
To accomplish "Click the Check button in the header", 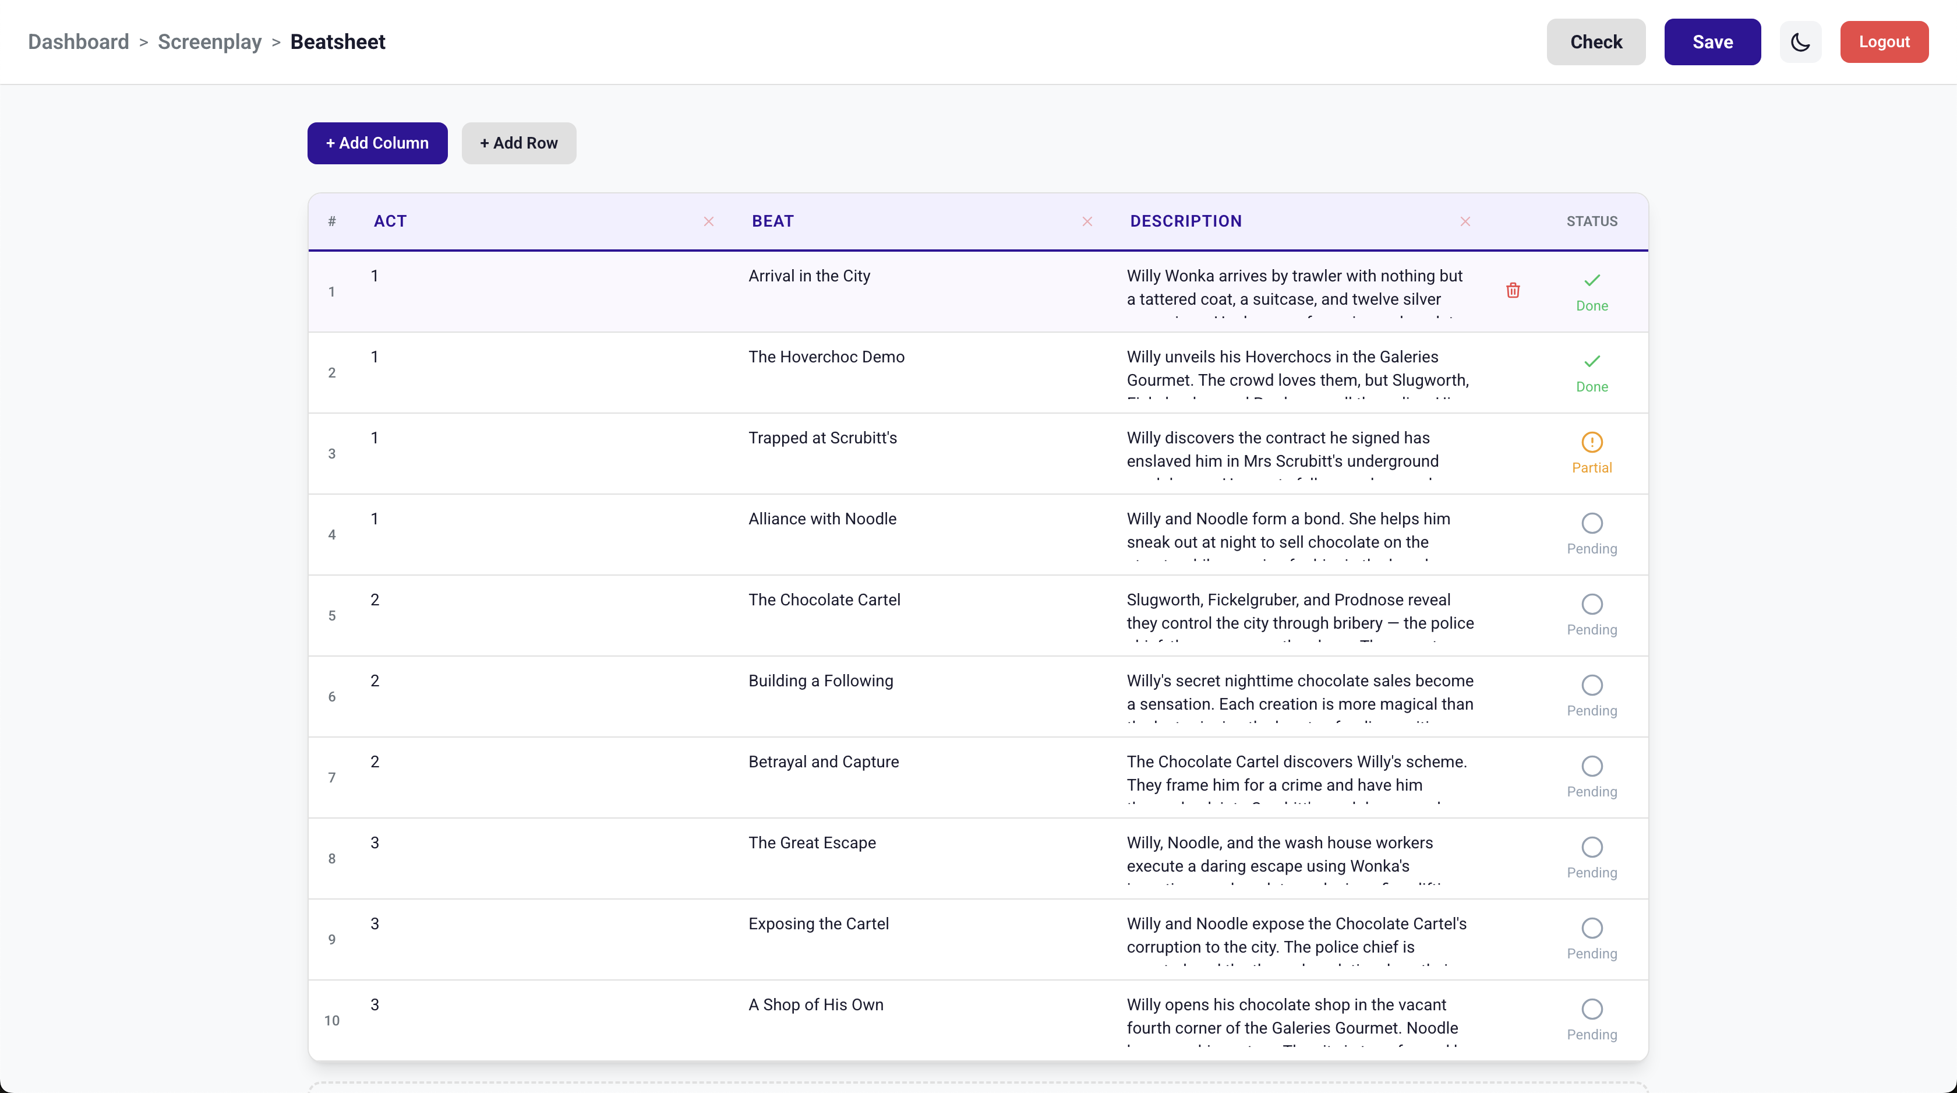I will (x=1595, y=42).
